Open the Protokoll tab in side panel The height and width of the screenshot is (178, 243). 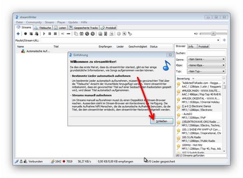[x=203, y=47]
